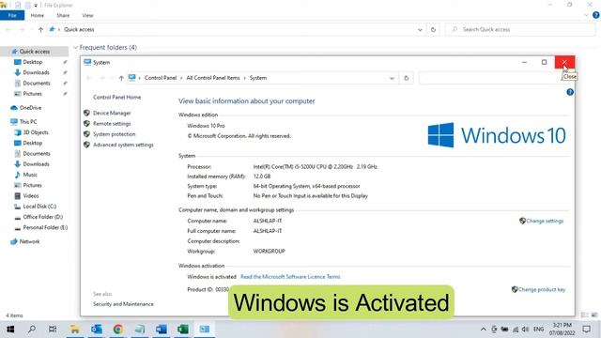Click Control Panel in the breadcrumb
The image size is (601, 338).
click(161, 78)
